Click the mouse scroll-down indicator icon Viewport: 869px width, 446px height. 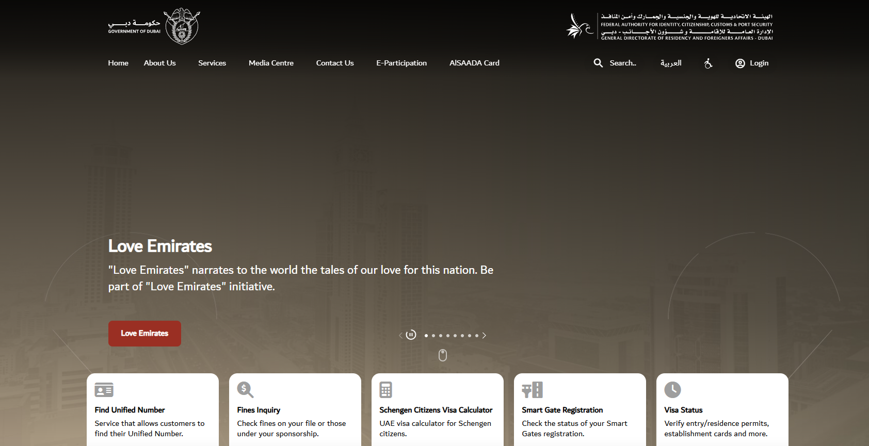tap(443, 355)
